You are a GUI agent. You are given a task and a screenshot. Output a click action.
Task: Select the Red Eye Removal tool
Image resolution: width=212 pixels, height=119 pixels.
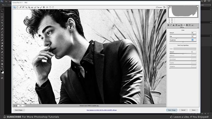[x=38, y=7]
